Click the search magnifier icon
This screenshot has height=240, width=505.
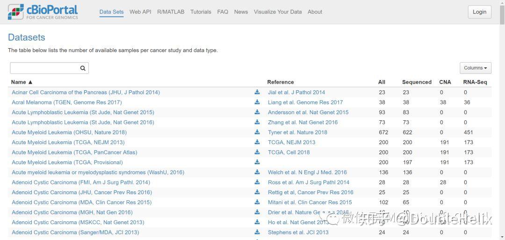(83, 68)
